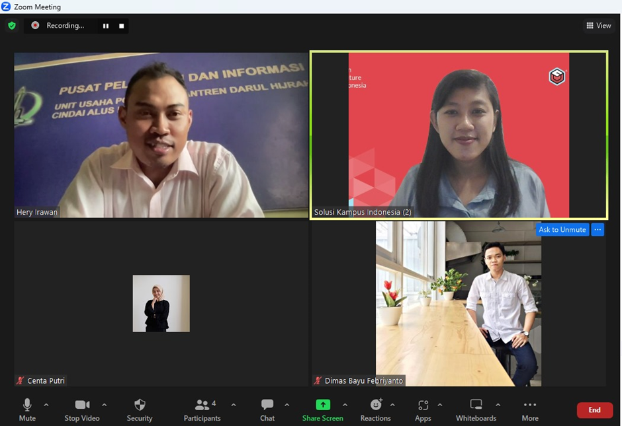
Task: Stop Video camera toggle
Action: [82, 409]
